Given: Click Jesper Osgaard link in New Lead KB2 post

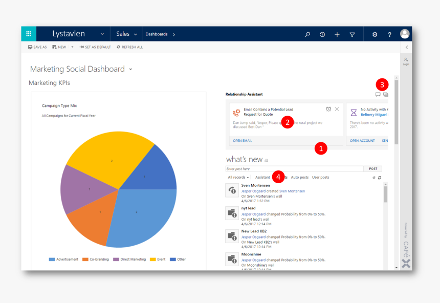Looking at the screenshot, I should pos(253,237).
